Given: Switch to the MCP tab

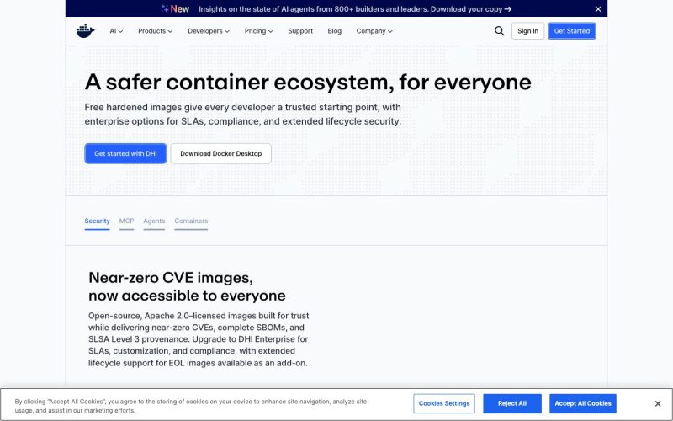Looking at the screenshot, I should click(x=127, y=221).
